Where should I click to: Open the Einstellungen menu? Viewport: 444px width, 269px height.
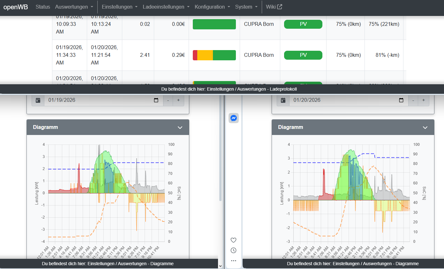coord(119,7)
